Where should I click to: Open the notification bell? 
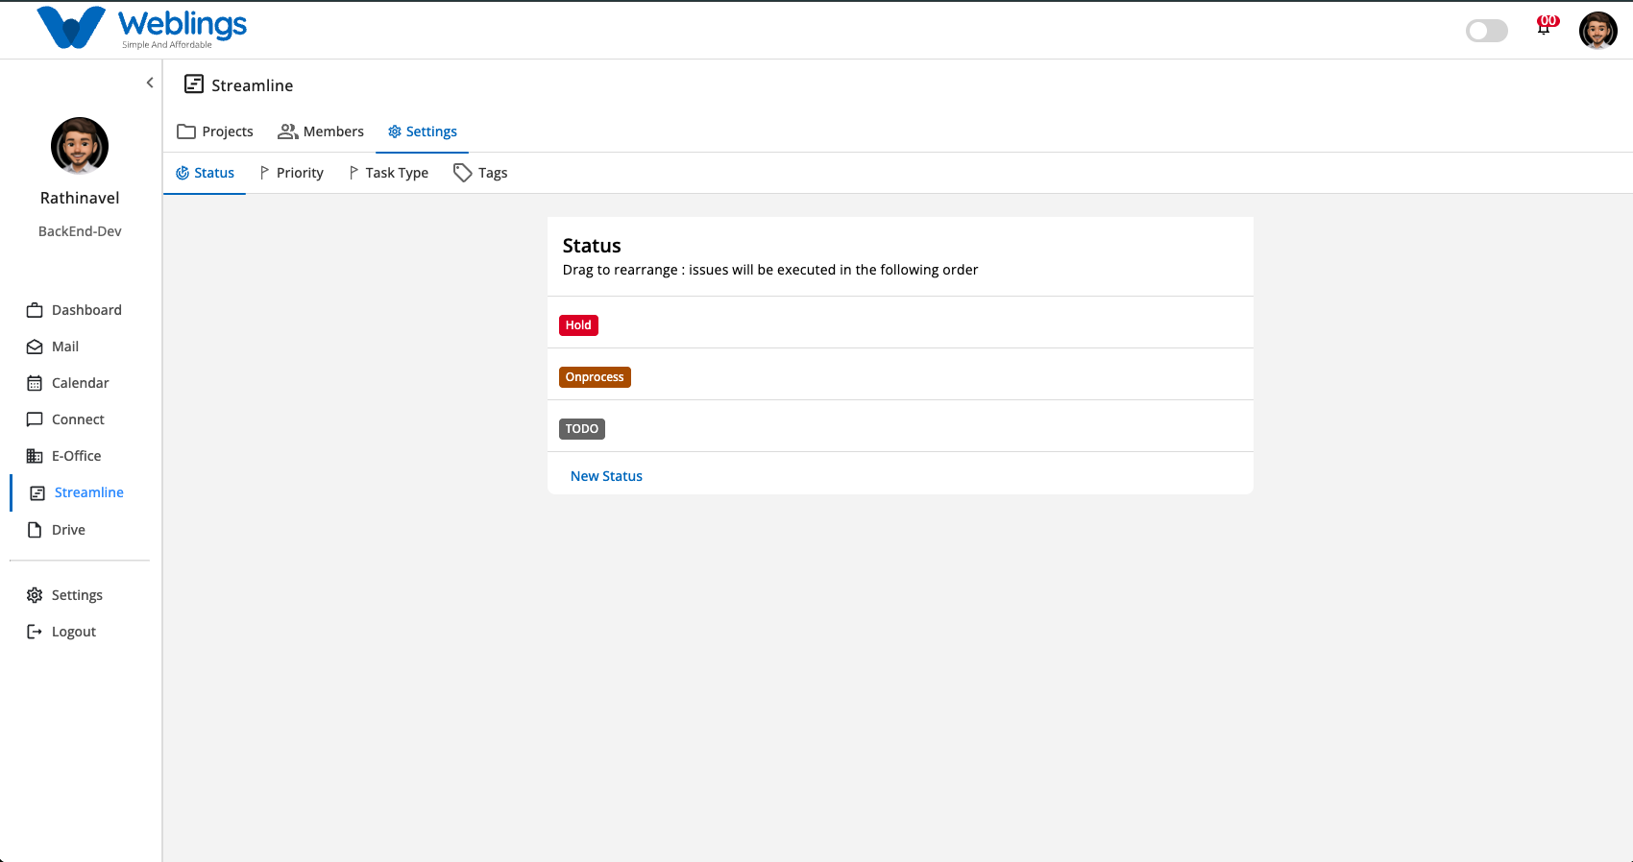[1544, 27]
